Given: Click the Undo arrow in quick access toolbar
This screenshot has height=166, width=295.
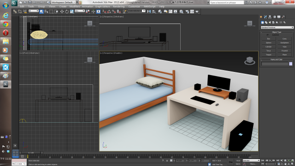Looking at the screenshot, I should (35, 2).
